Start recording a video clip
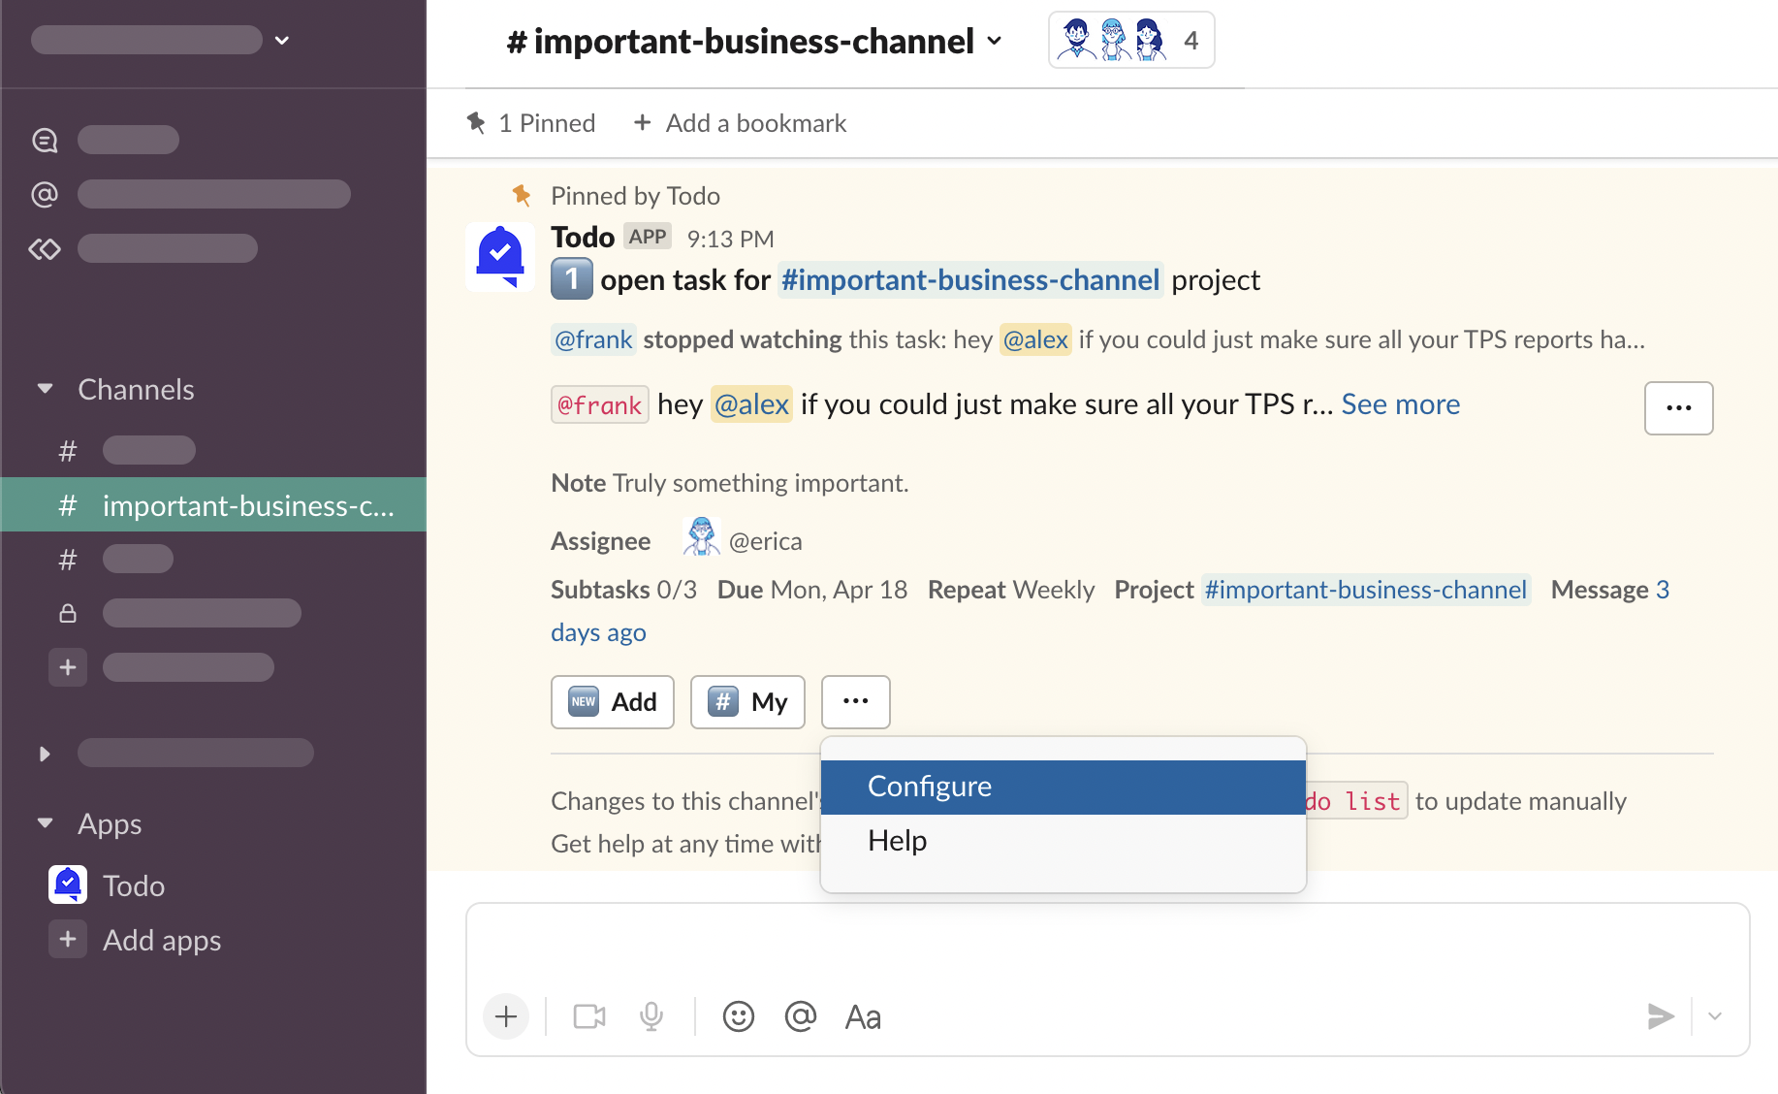Viewport: 1778px width, 1094px height. tap(588, 1016)
